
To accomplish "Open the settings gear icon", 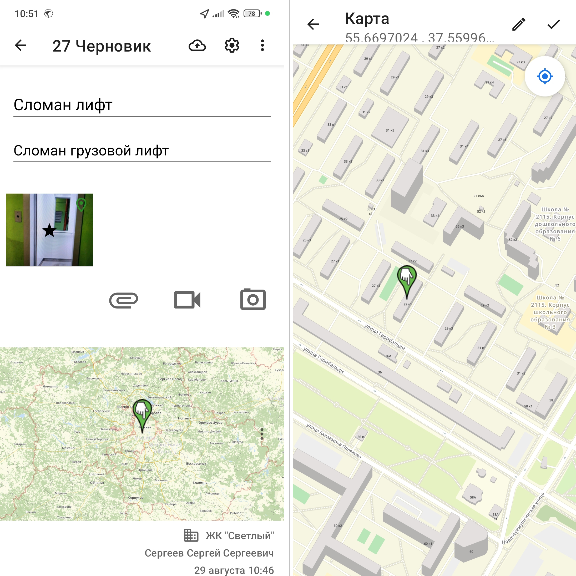I will 232,46.
